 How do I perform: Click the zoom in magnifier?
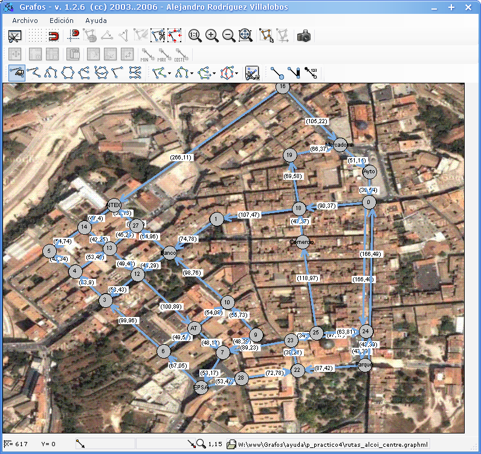[211, 36]
